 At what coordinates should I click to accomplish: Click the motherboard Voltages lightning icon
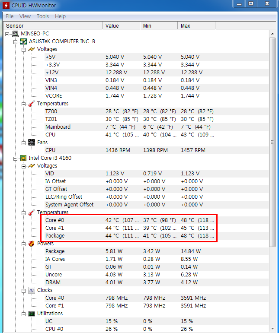(32, 49)
